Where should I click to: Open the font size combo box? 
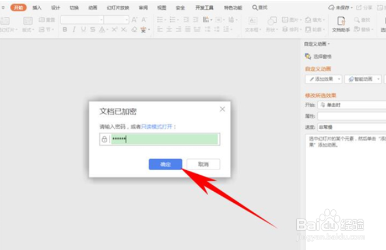pyautogui.click(x=116, y=20)
